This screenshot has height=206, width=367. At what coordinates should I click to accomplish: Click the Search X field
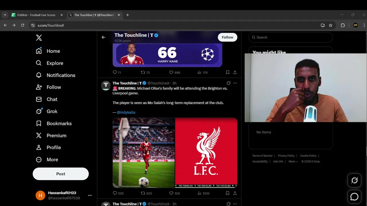pos(290,37)
